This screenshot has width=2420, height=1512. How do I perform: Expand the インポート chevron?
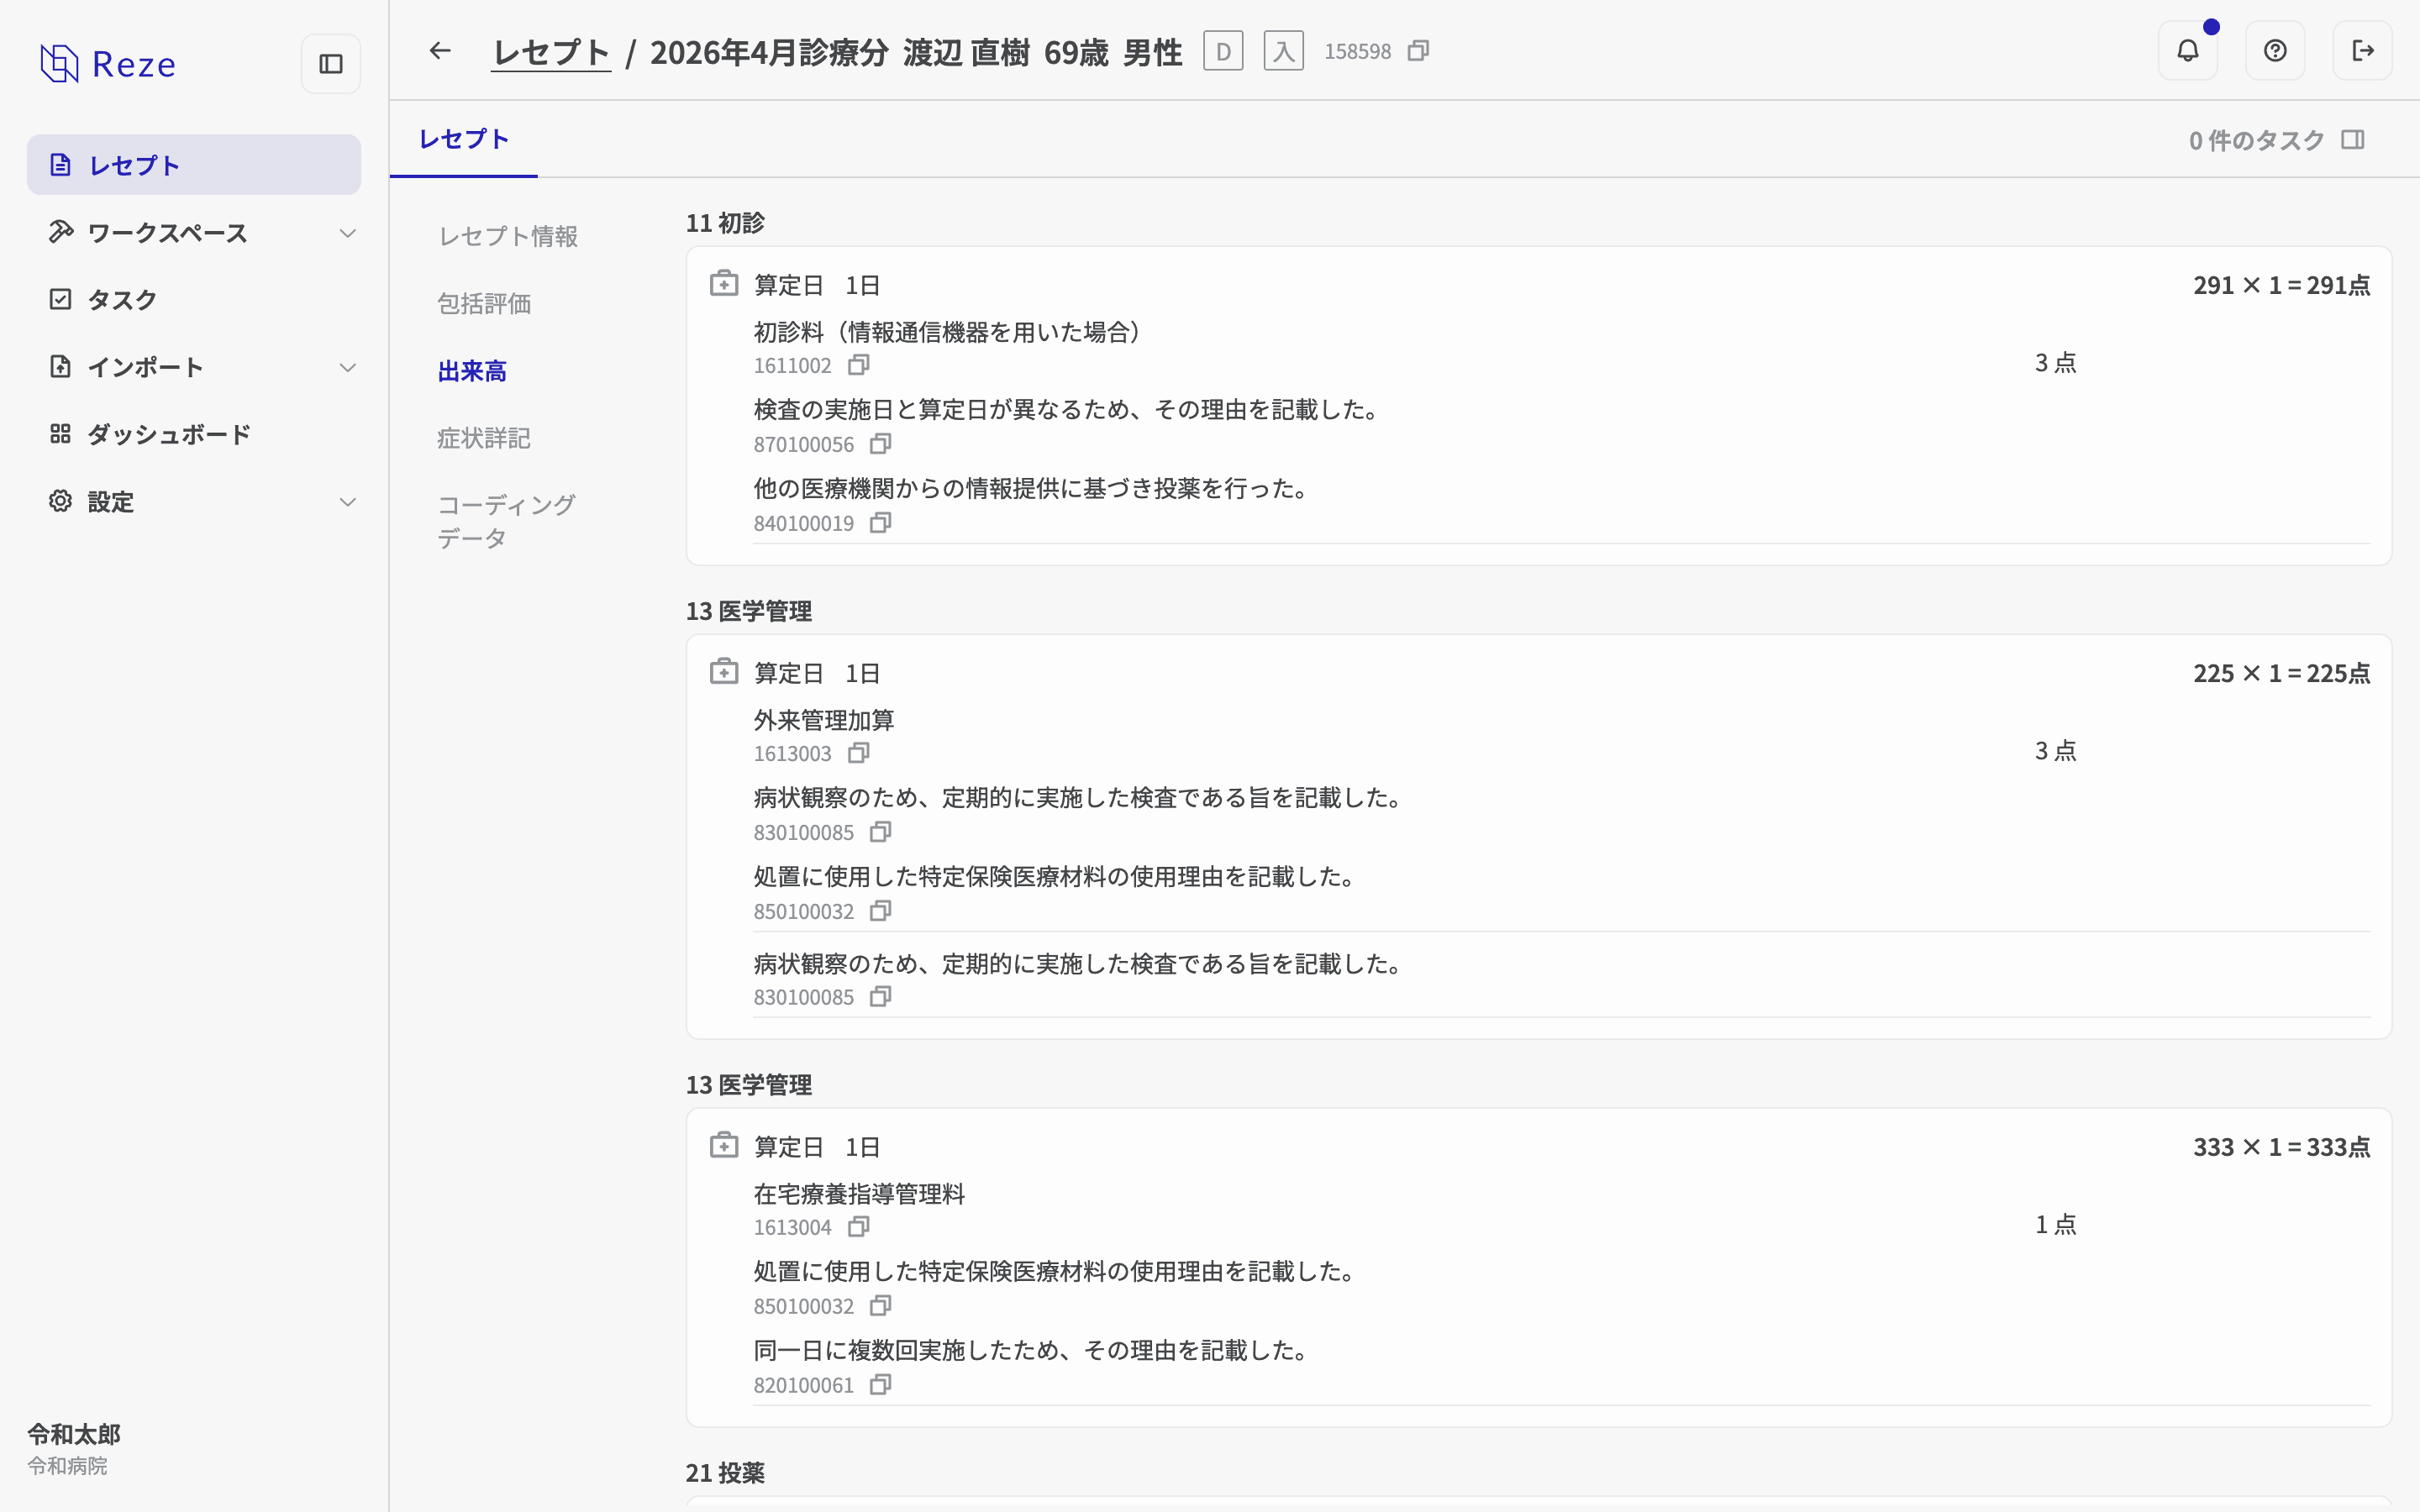pos(348,367)
